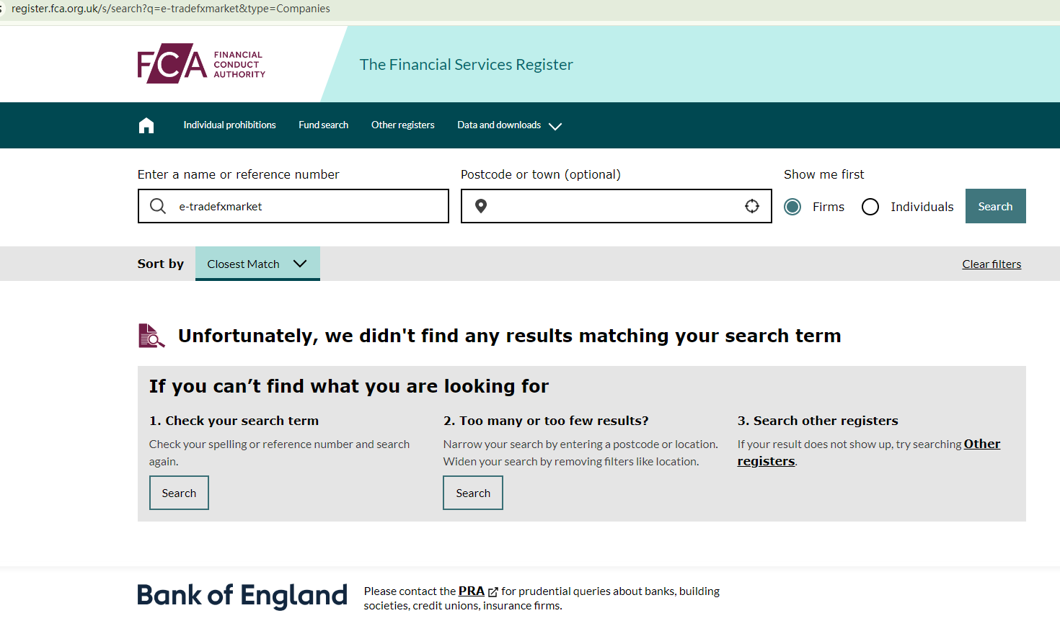This screenshot has width=1060, height=626.
Task: Open Other registers in navigation bar
Action: (x=402, y=125)
